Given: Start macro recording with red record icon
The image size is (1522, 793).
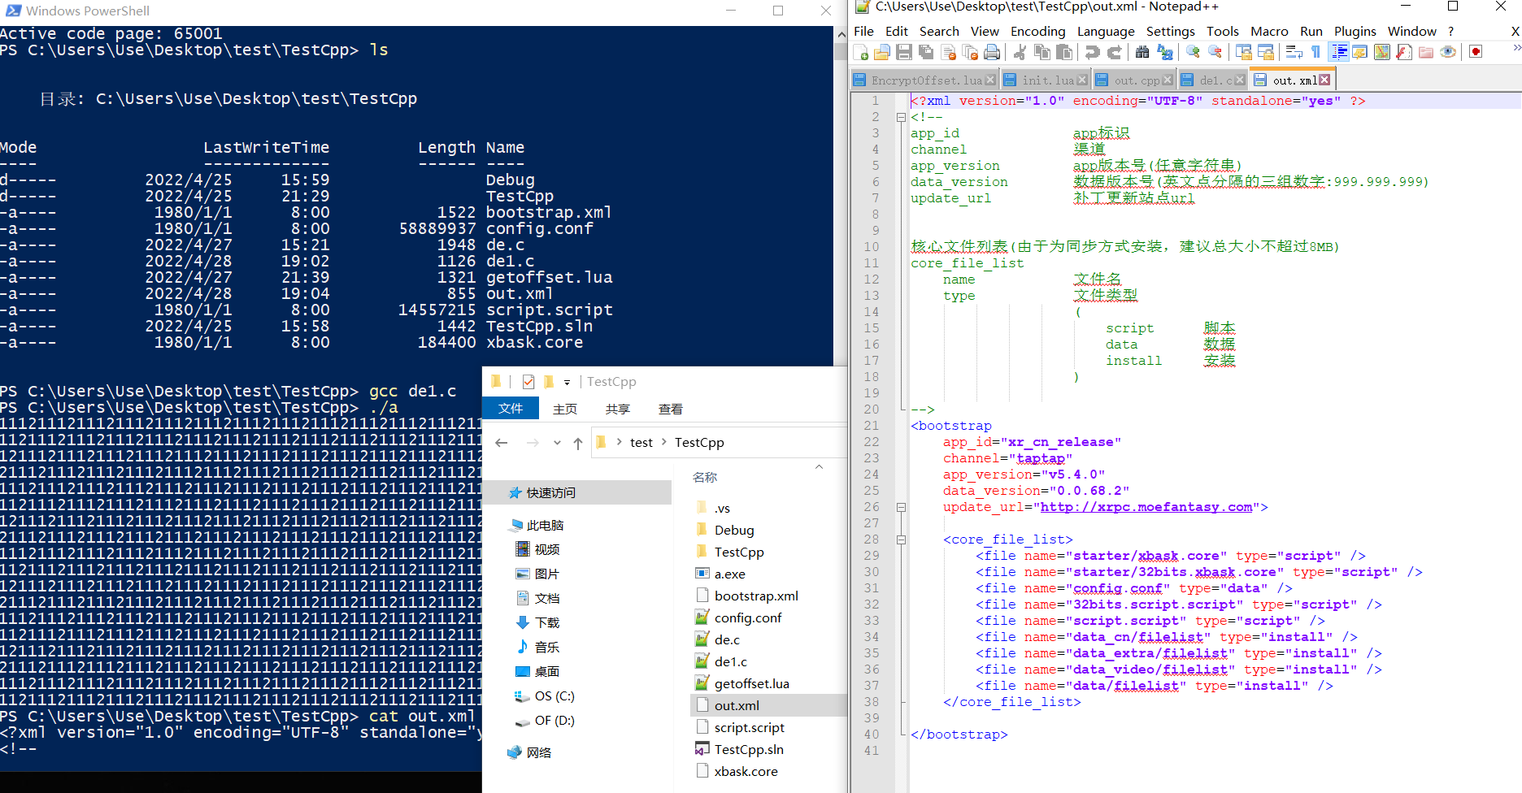Looking at the screenshot, I should 1476,52.
